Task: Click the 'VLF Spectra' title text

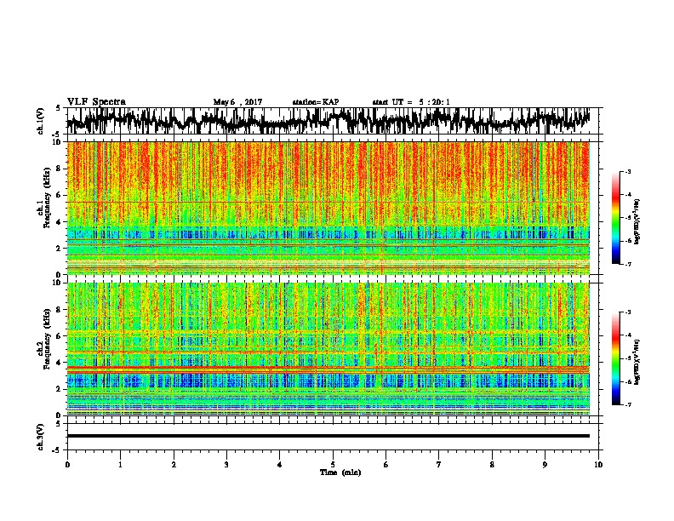Action: click(96, 102)
